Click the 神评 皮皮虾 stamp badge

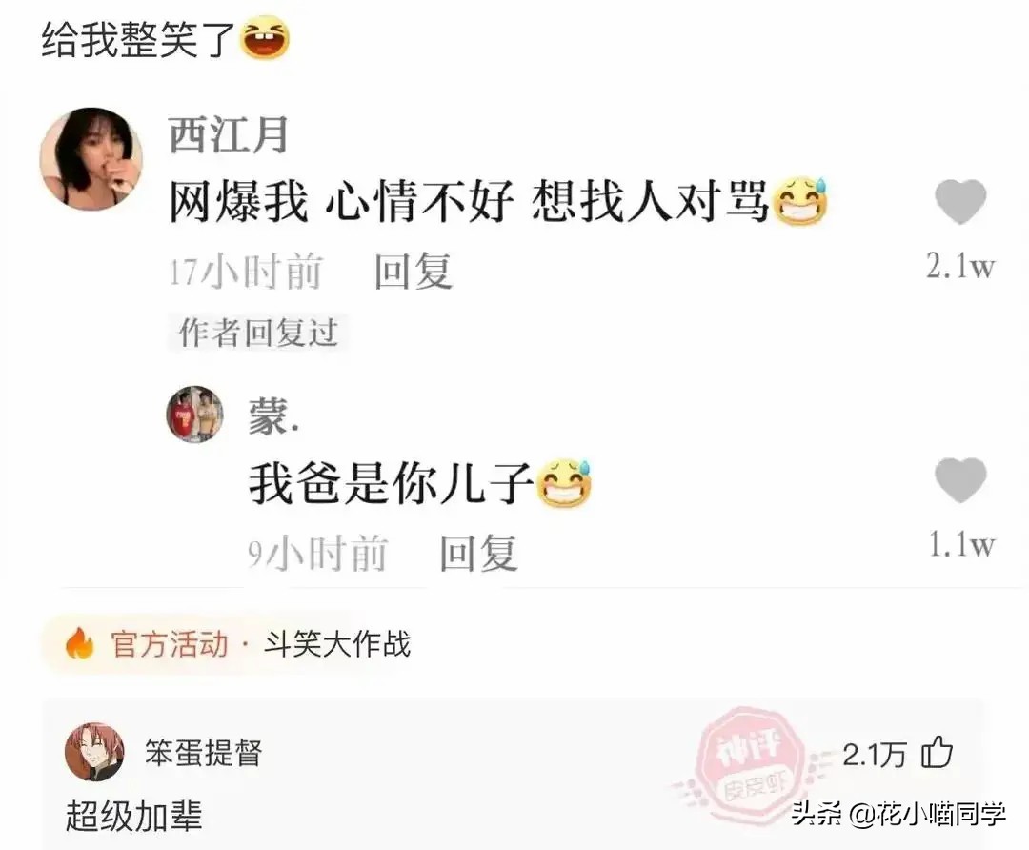(752, 764)
